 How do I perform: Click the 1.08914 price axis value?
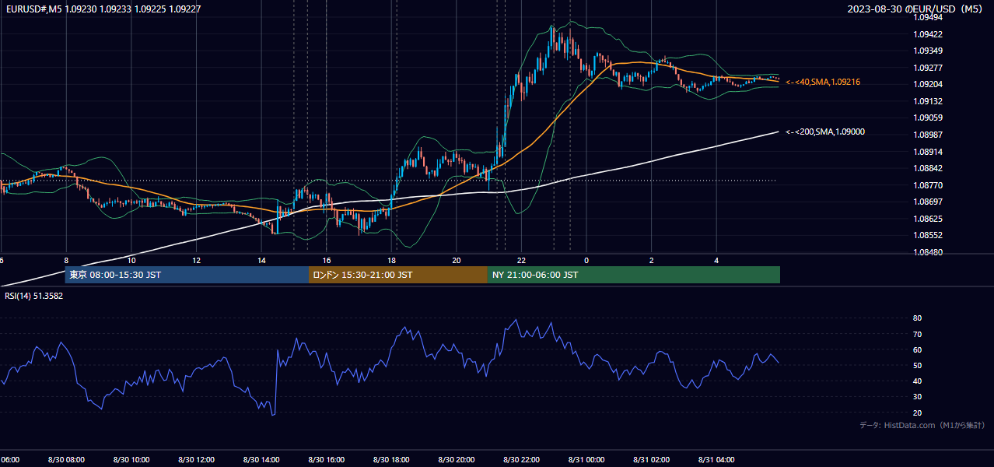coord(927,152)
